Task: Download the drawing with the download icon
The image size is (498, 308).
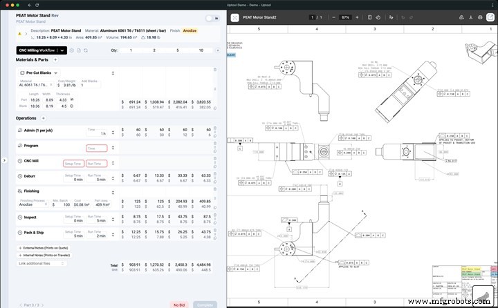Action: 471,17
